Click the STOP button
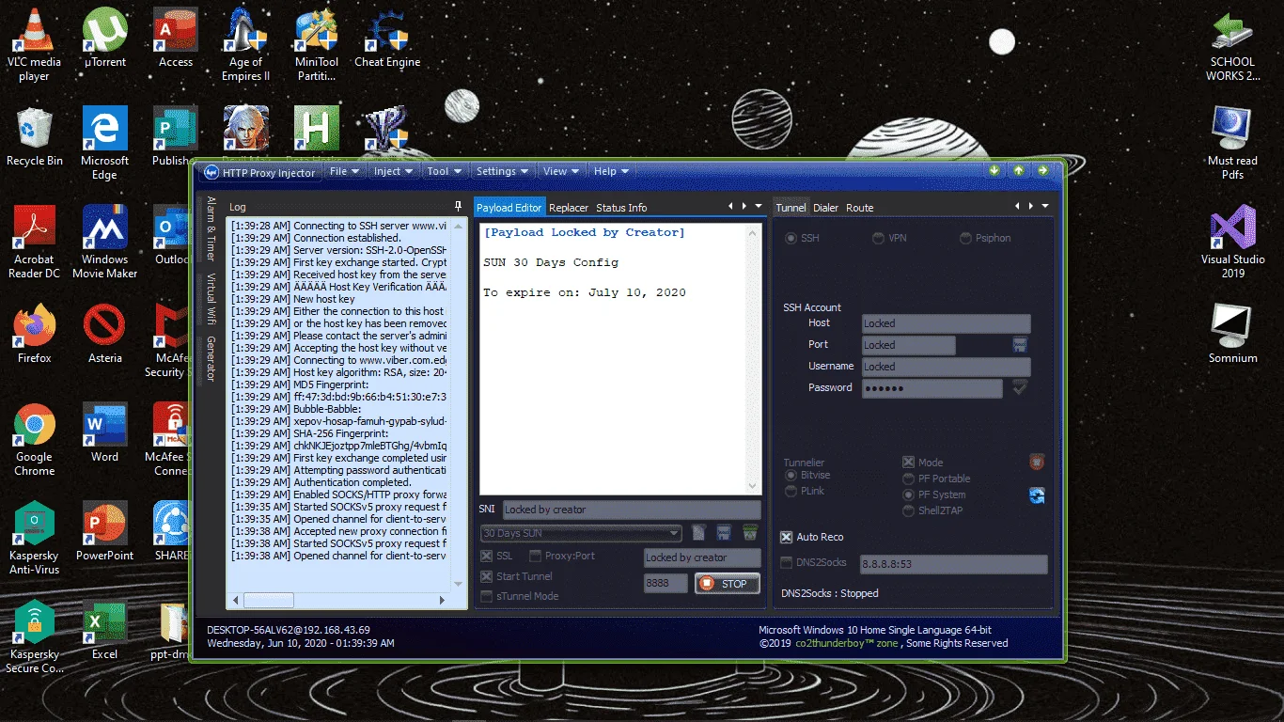This screenshot has height=722, width=1284. [727, 584]
